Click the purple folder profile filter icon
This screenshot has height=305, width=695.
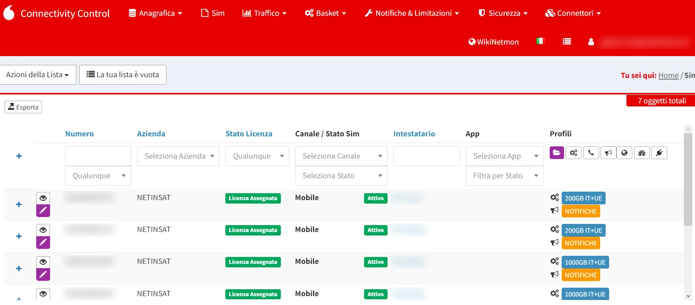coord(557,152)
